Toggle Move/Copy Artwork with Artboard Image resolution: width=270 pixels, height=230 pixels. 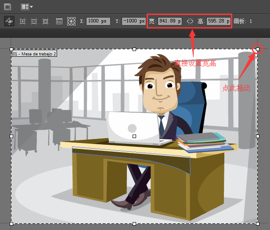tap(9, 21)
